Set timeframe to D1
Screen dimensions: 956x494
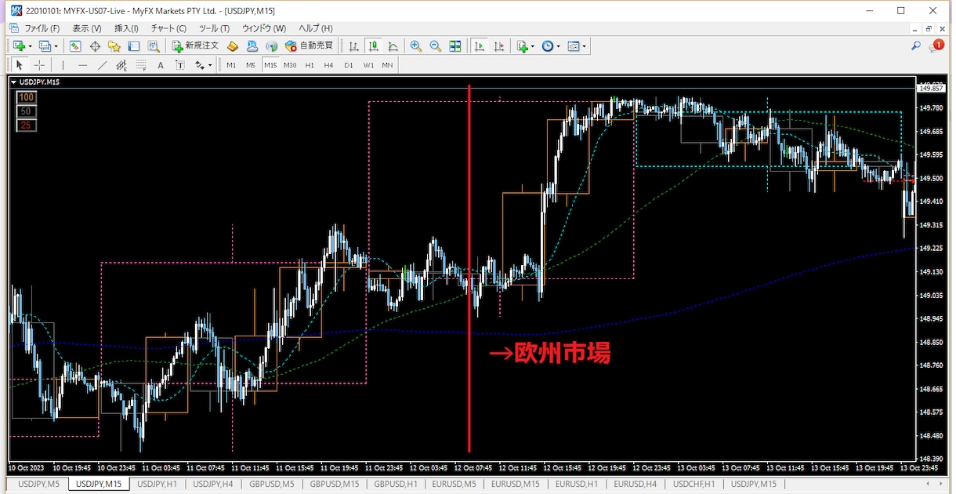click(x=349, y=65)
